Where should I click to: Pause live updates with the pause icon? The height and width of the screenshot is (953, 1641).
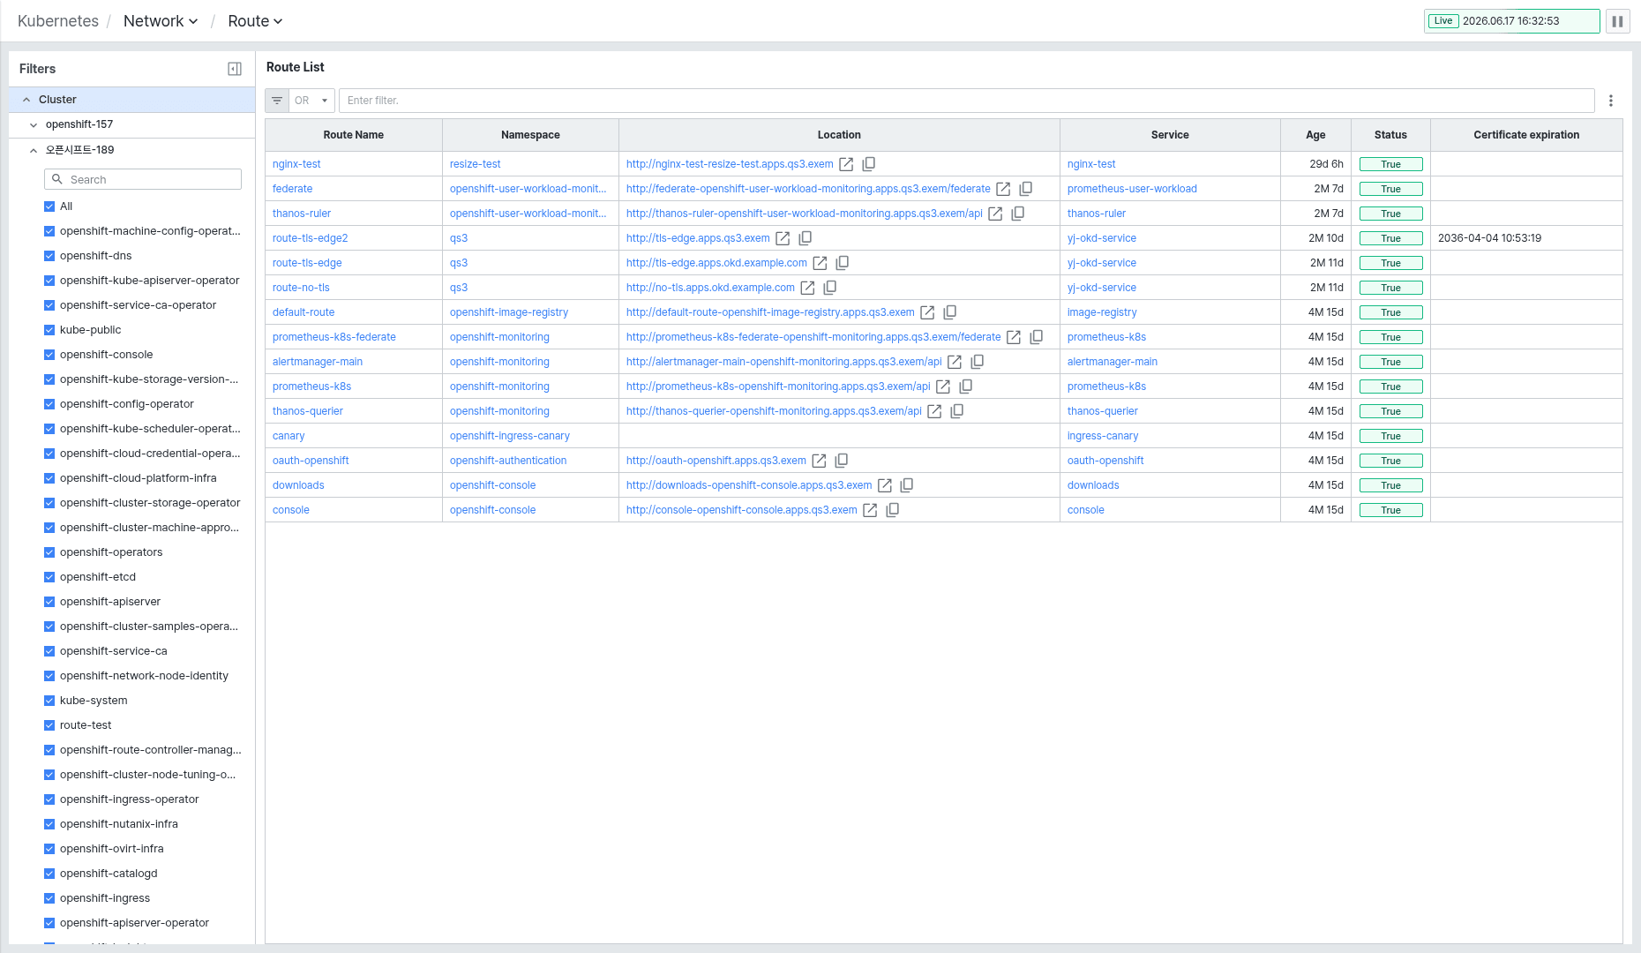[1617, 21]
